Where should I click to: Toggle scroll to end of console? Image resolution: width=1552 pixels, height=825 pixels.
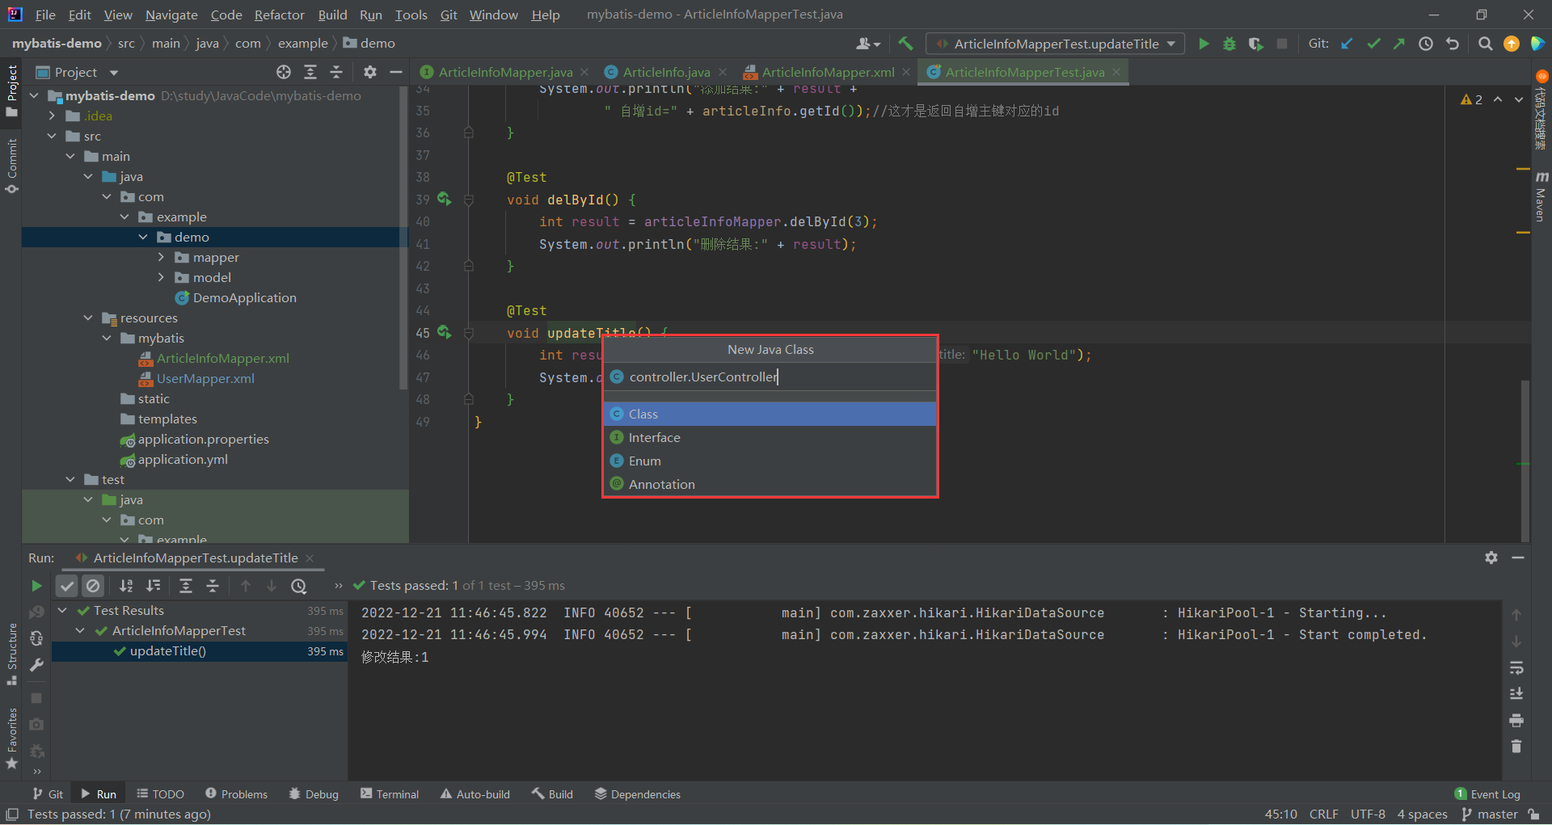pos(1516,693)
